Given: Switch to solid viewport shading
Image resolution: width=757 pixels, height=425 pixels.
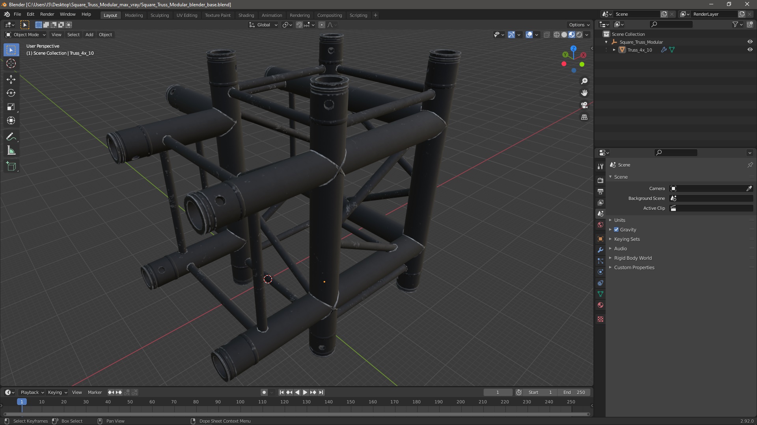Looking at the screenshot, I should pos(564,35).
